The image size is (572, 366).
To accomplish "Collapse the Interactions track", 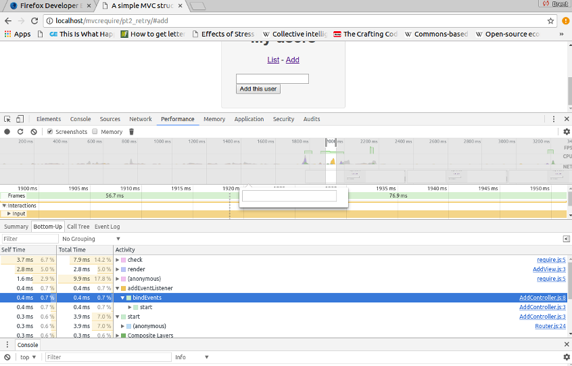I will click(x=4, y=206).
